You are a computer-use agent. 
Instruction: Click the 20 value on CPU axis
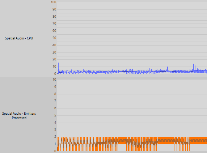click(x=54, y=59)
